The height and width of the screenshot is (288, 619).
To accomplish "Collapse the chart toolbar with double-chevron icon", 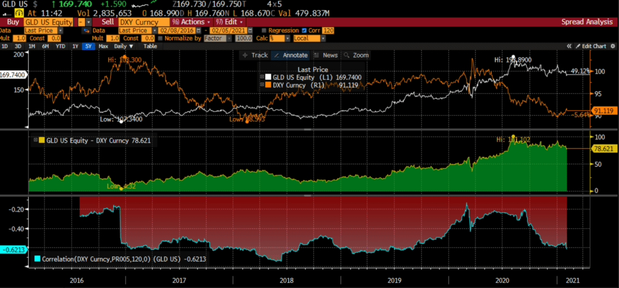I will 569,46.
